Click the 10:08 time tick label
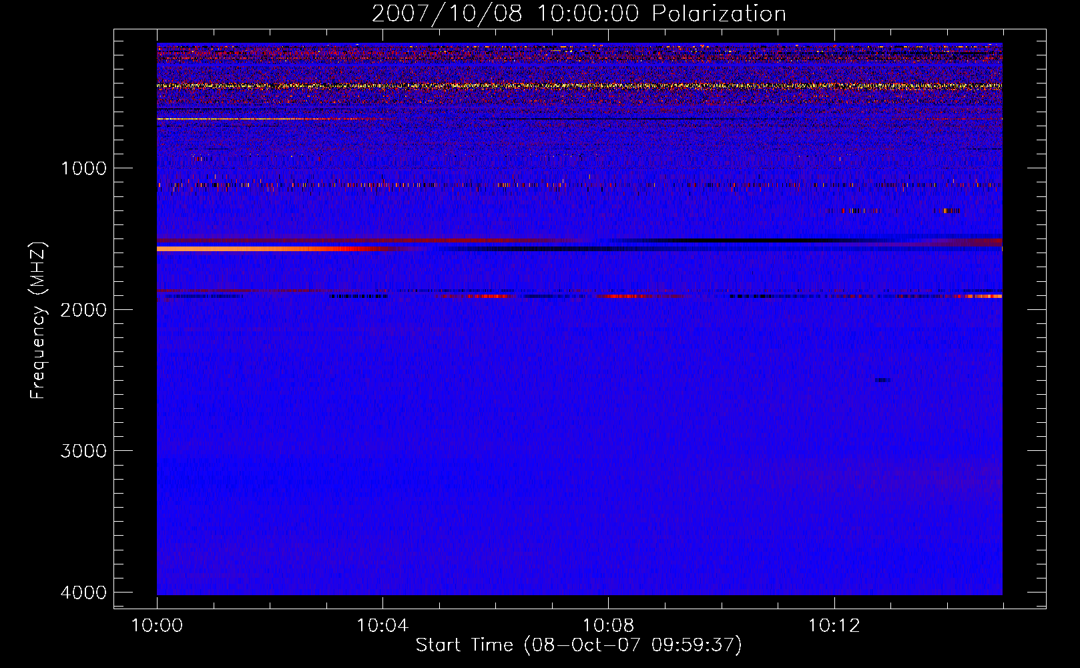 [x=608, y=626]
